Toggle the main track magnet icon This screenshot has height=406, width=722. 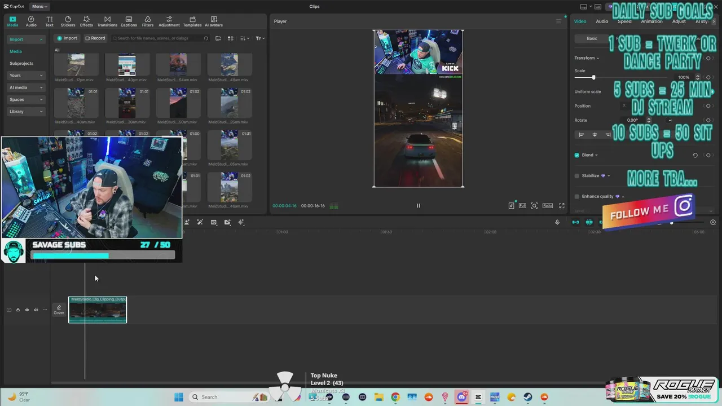576,222
